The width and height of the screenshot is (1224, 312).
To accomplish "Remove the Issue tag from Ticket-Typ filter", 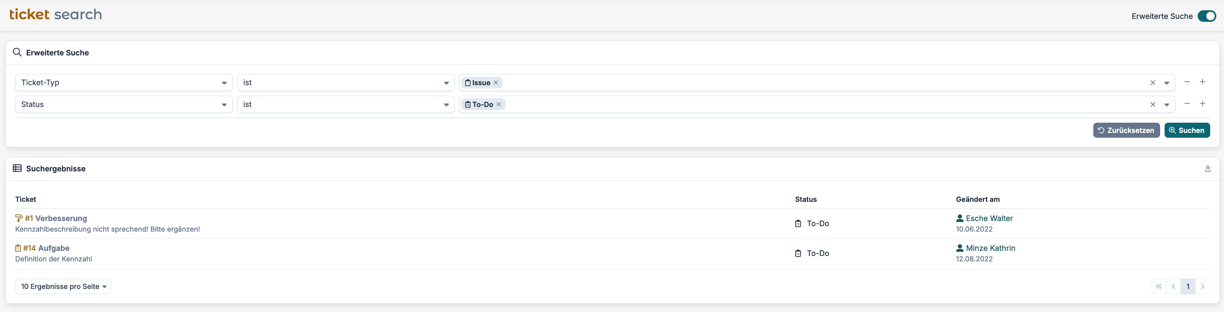I will click(495, 83).
